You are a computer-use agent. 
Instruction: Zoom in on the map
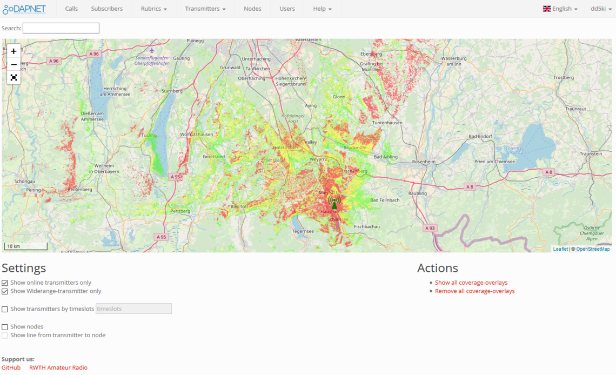(x=14, y=51)
